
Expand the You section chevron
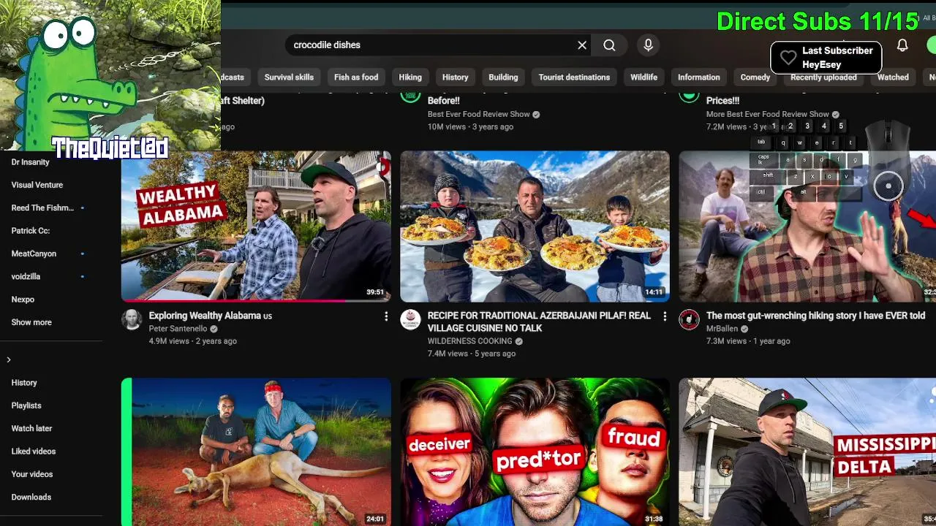pos(9,359)
